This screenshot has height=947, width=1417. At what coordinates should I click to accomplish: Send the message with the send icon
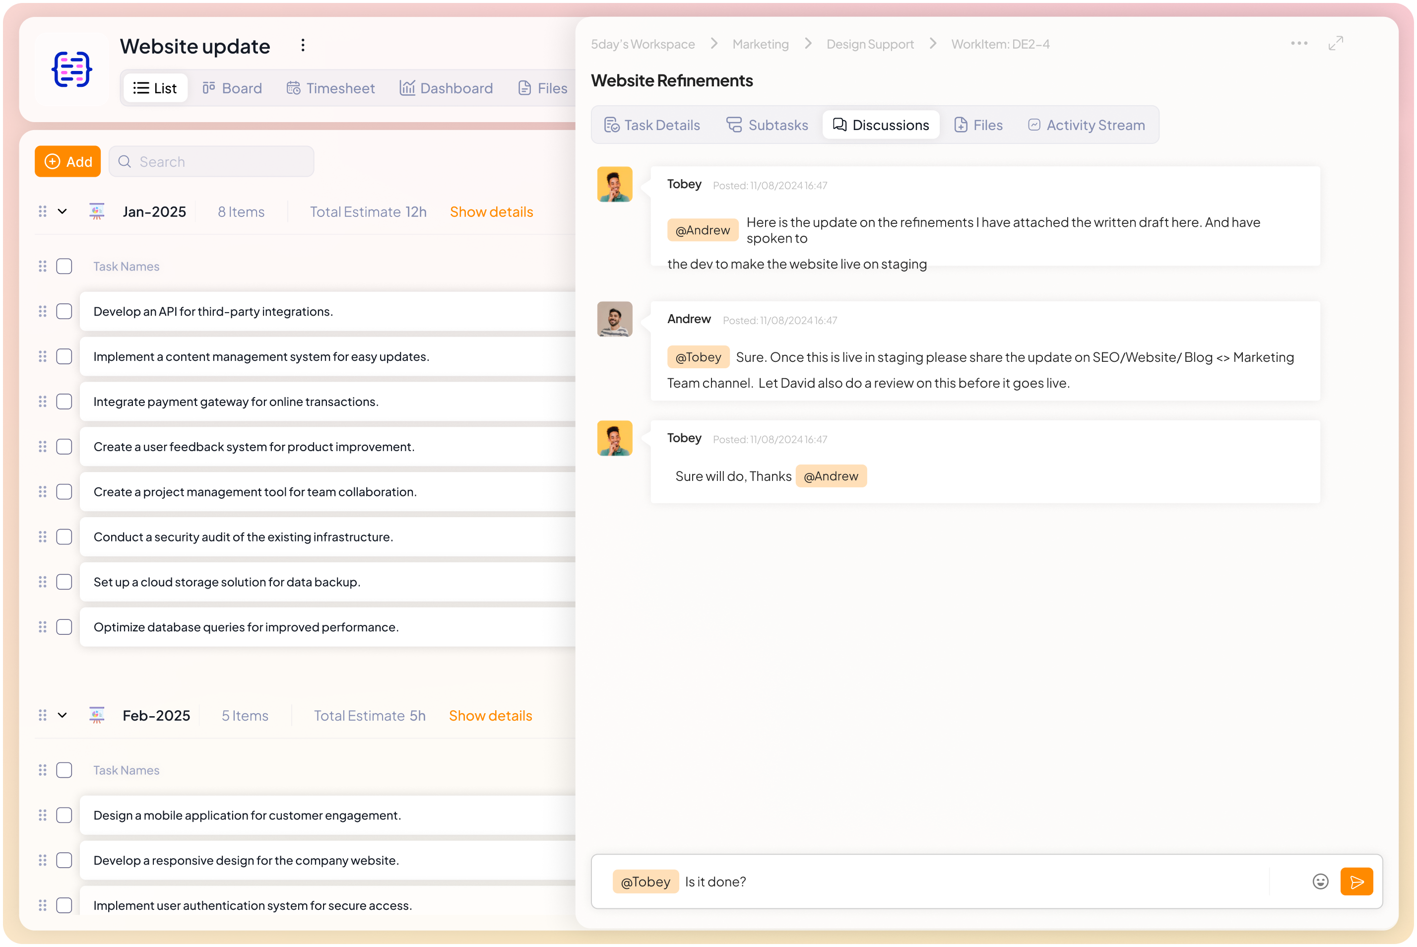pos(1356,881)
